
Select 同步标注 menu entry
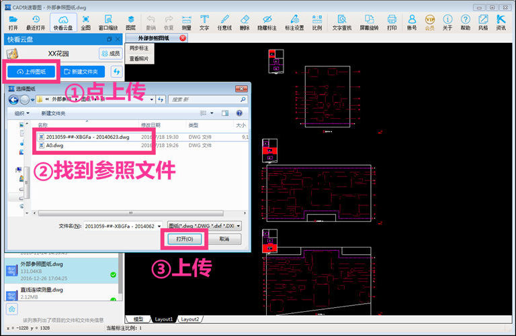coord(139,48)
